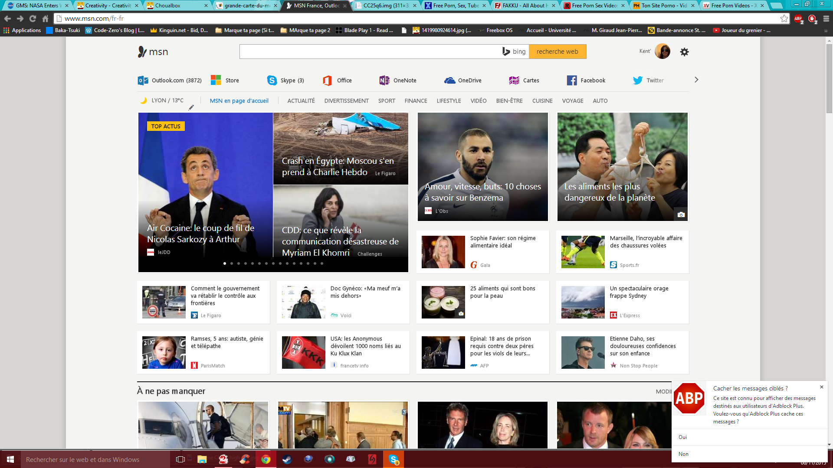The width and height of the screenshot is (833, 468).
Task: Choose Oui in Adblock Plus popup
Action: coord(683,437)
